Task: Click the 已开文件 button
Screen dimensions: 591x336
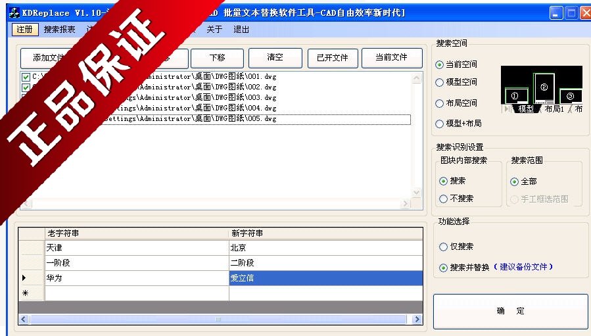Action: [333, 58]
